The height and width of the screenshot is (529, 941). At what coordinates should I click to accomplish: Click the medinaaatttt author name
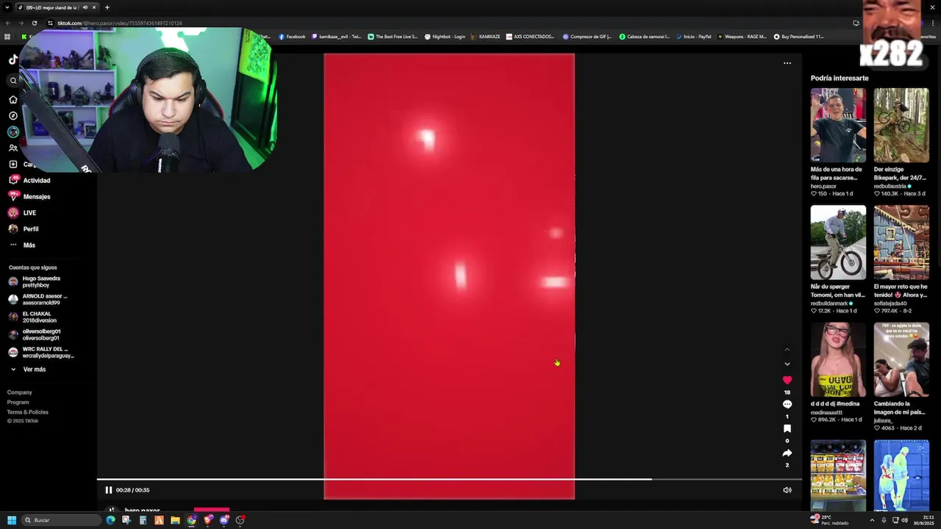click(826, 413)
